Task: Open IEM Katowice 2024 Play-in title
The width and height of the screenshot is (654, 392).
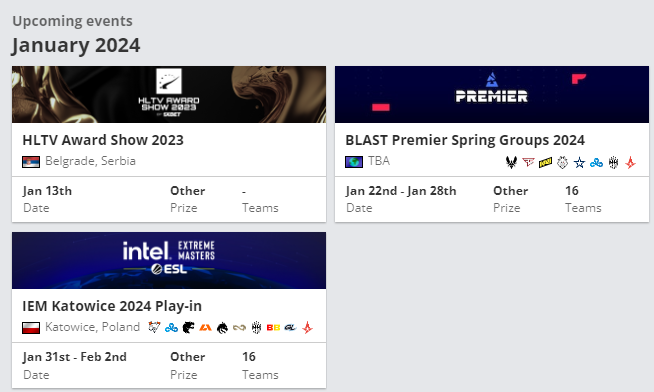Action: pyautogui.click(x=112, y=306)
